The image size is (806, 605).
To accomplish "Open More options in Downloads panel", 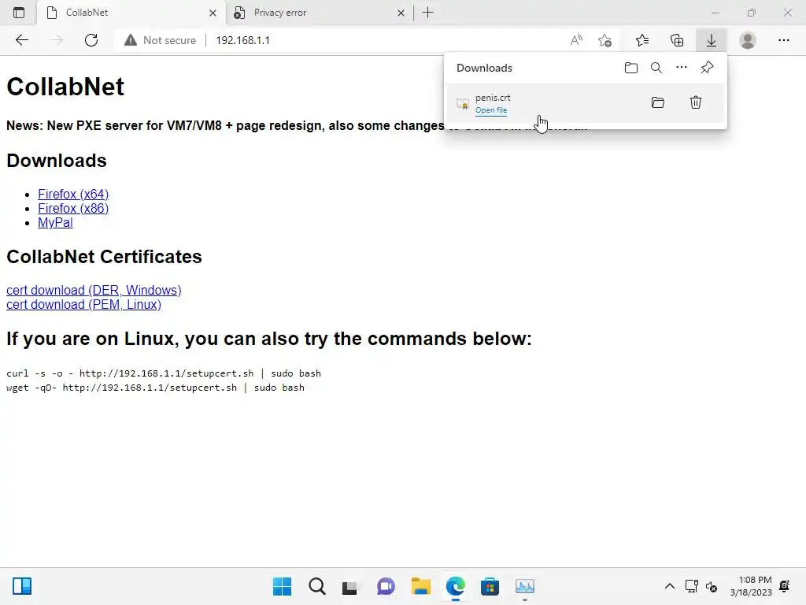I will point(682,68).
